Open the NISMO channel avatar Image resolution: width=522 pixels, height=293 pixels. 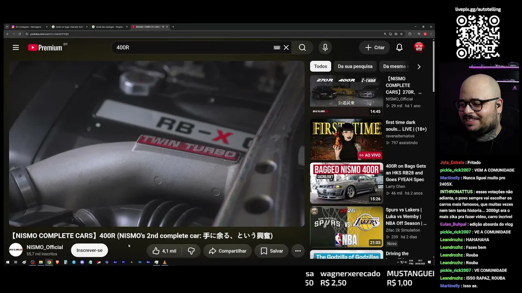(x=16, y=250)
